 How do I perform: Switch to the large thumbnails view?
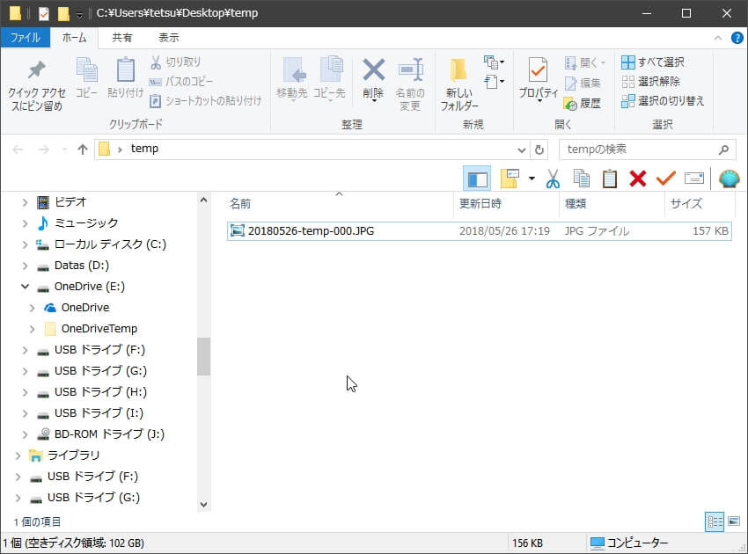click(x=733, y=522)
